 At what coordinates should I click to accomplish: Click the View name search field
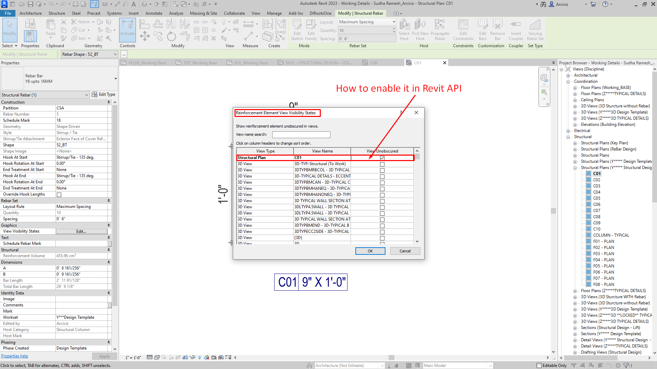click(301, 135)
